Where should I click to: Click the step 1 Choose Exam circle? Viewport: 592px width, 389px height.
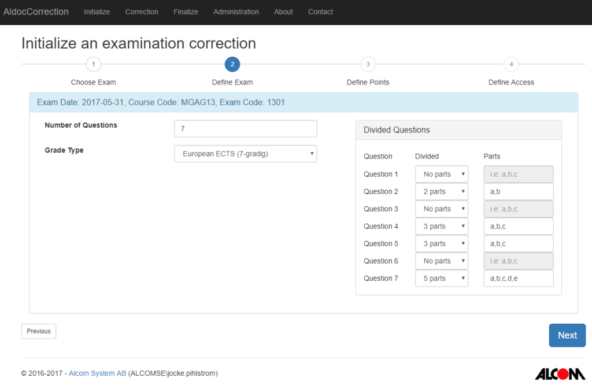click(93, 64)
